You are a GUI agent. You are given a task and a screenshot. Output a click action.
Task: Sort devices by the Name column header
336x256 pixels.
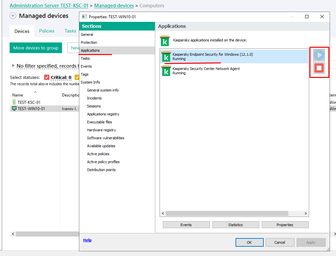(35, 95)
